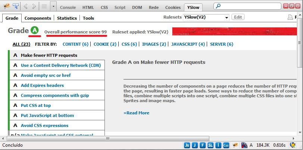Open the Rede panel tab
This screenshot has height=150, width=303.
(154, 7)
